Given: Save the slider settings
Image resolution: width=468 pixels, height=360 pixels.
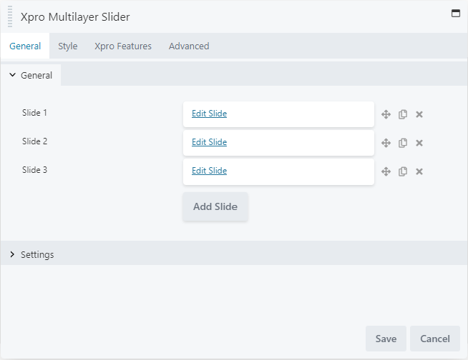Looking at the screenshot, I should click(386, 339).
